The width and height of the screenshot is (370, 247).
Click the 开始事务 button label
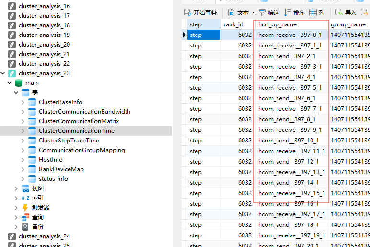(205, 13)
